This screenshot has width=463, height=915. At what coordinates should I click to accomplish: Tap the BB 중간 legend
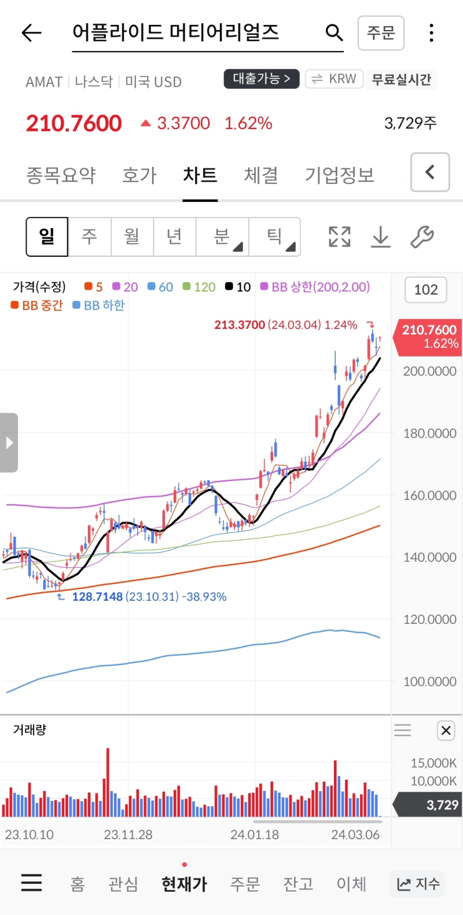tap(37, 306)
